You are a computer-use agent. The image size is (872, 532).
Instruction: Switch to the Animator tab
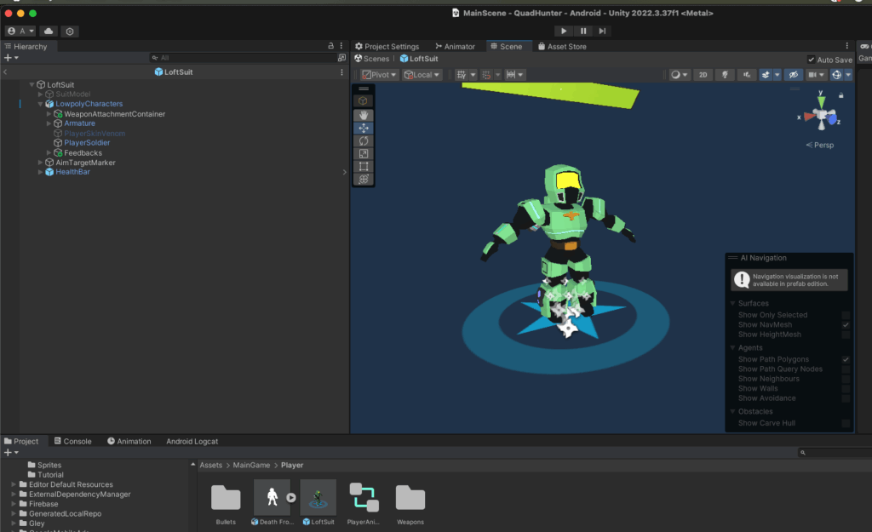455,46
